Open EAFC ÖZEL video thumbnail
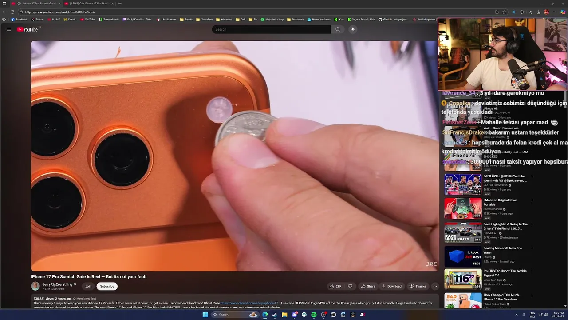Image resolution: width=568 pixels, height=320 pixels. click(463, 184)
